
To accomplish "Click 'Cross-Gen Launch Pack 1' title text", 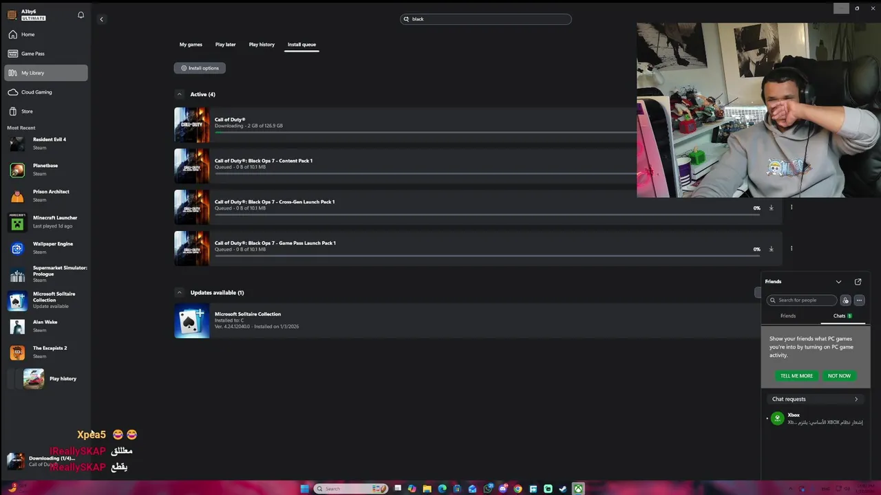I will pos(275,202).
